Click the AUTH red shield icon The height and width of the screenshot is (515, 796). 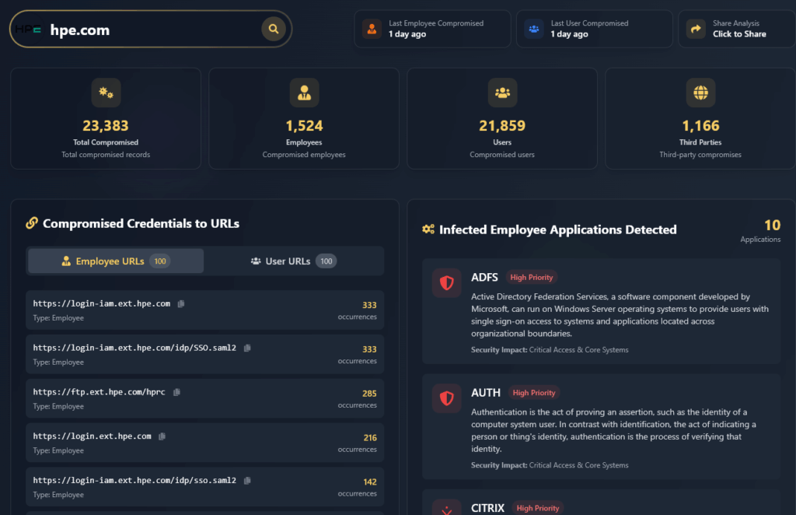(446, 398)
